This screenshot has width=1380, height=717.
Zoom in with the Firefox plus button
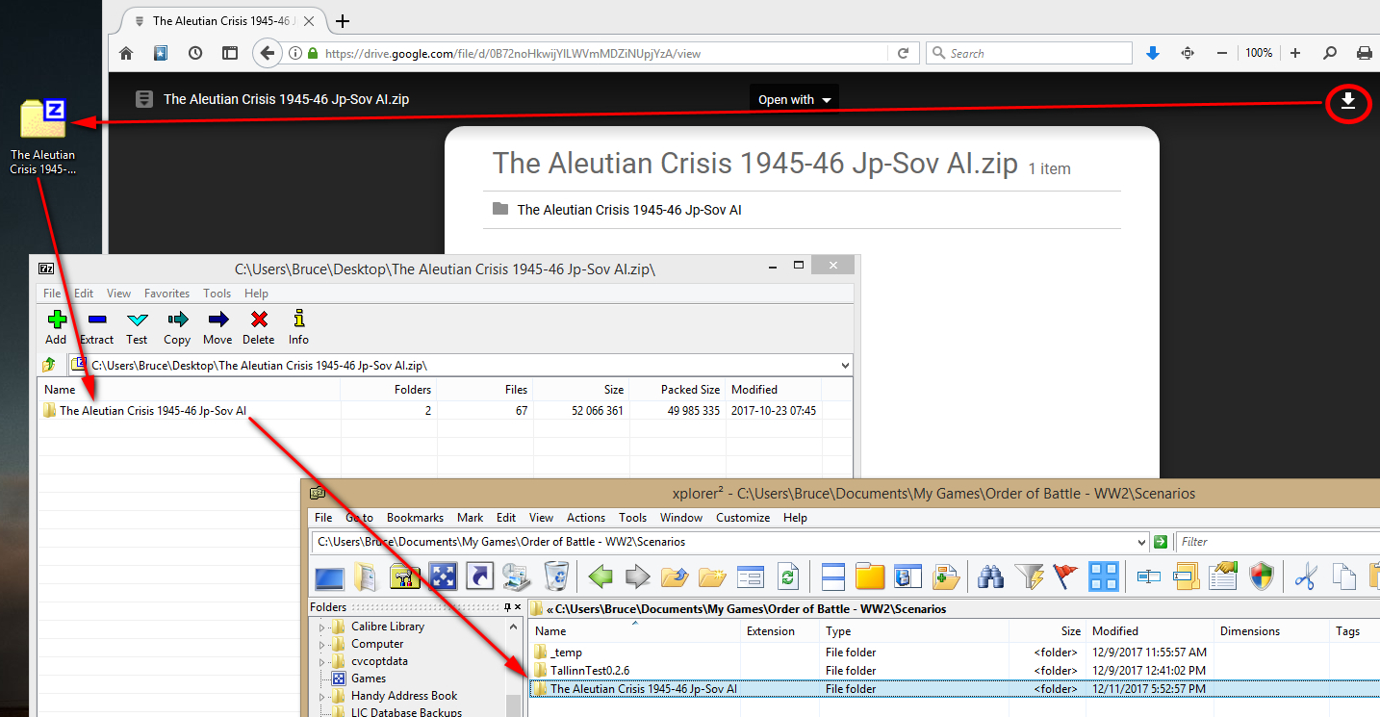tap(1295, 53)
